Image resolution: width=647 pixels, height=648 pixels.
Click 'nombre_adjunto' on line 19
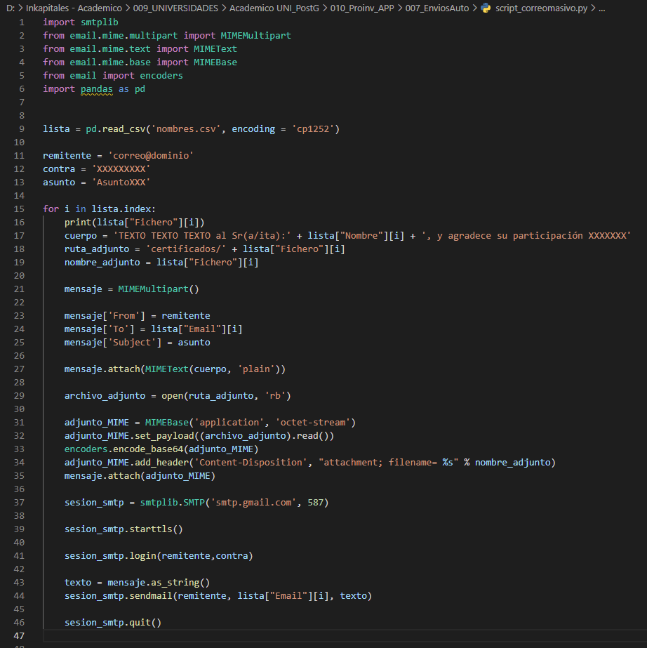click(x=102, y=263)
